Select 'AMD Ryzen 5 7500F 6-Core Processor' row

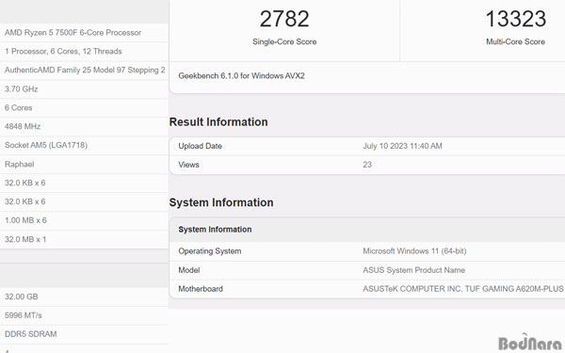click(84, 33)
